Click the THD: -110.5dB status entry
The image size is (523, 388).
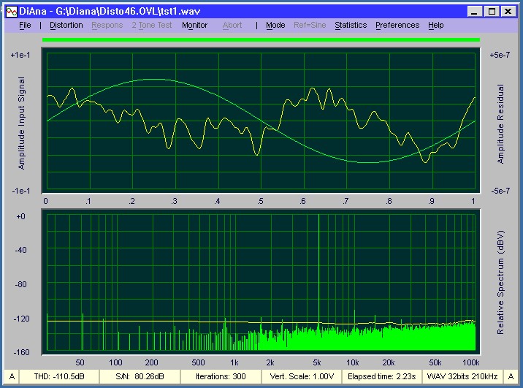tap(59, 376)
